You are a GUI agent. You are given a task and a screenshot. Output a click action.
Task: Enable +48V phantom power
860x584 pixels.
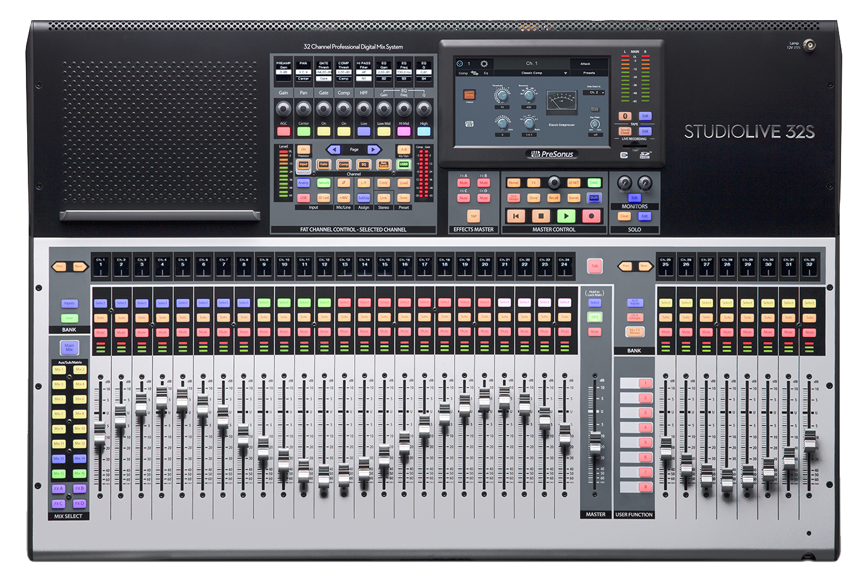coord(343,198)
